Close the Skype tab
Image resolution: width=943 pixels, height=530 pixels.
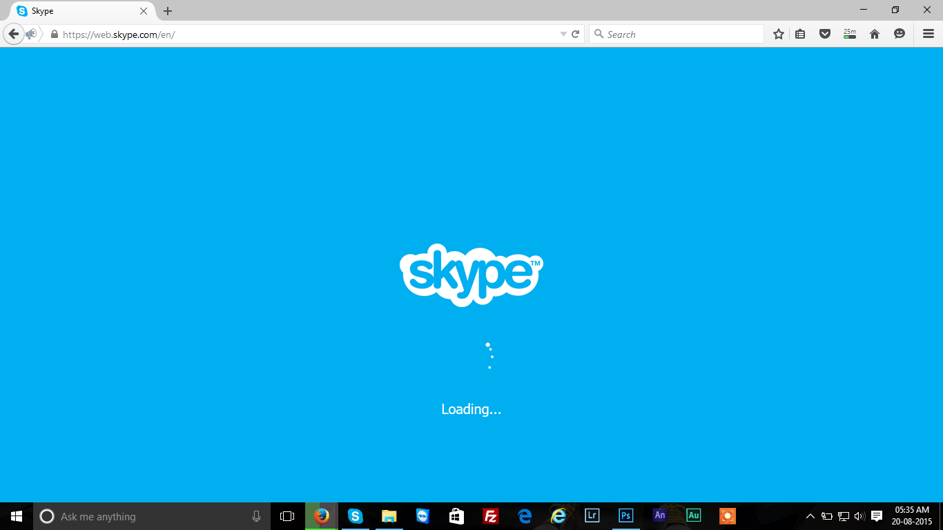pos(144,11)
